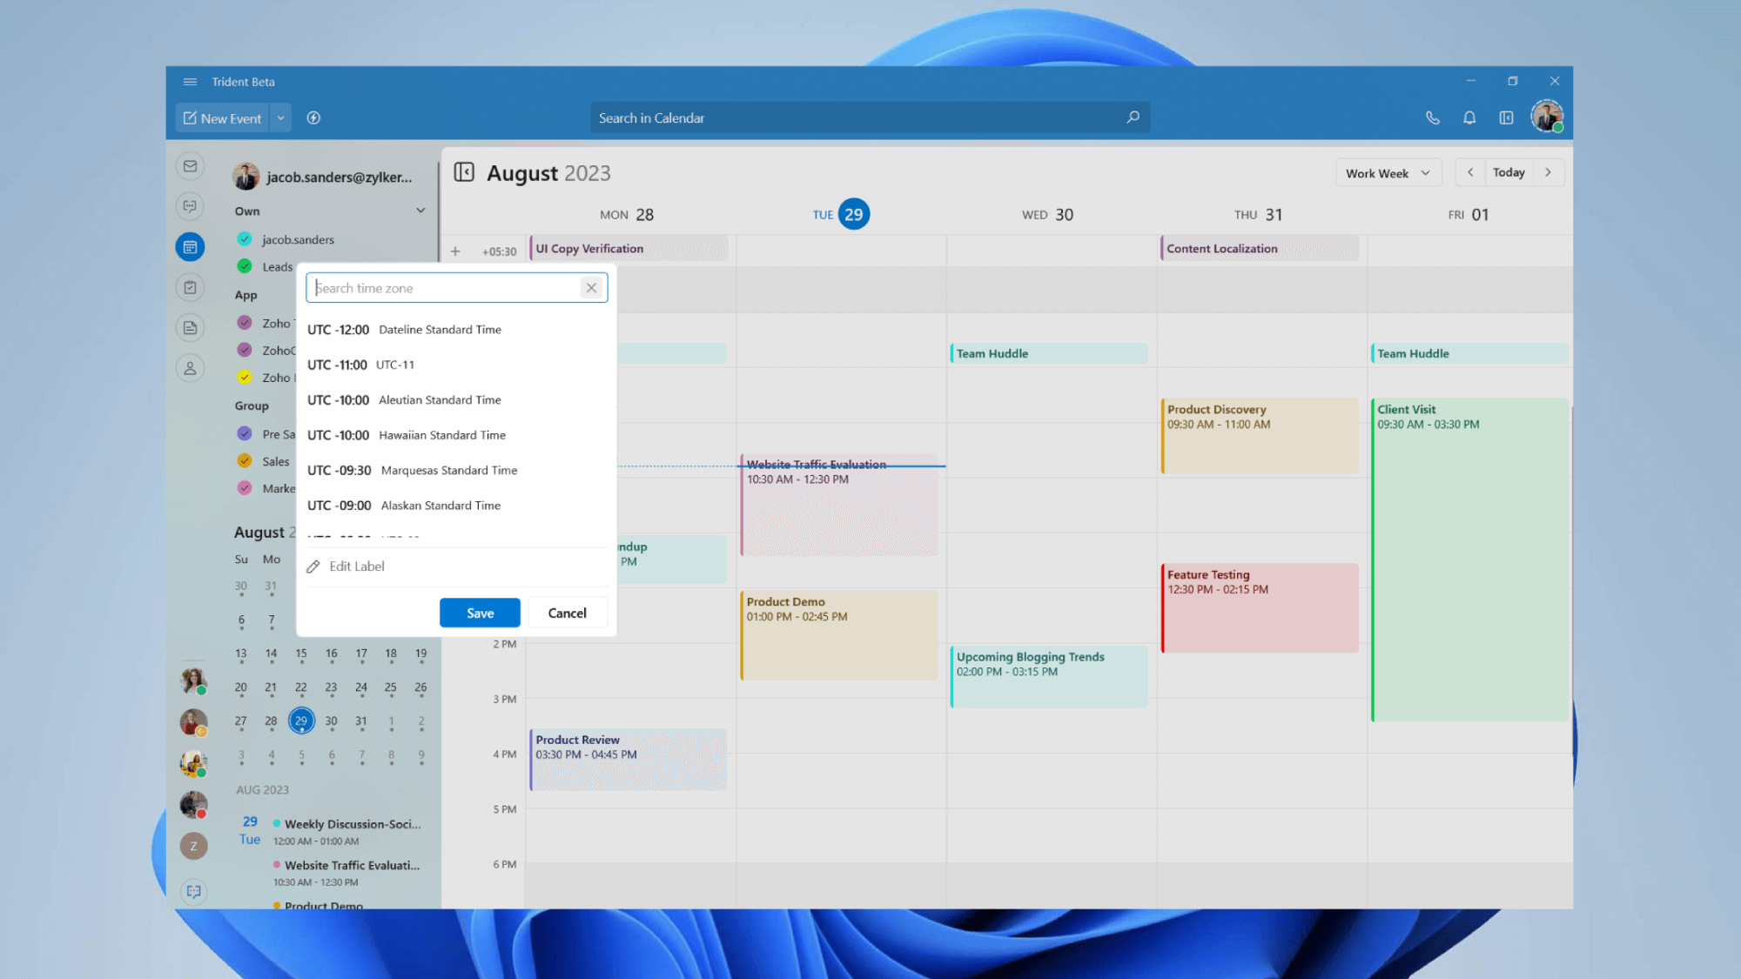
Task: Open the Calendar module in sidebar
Action: click(x=190, y=247)
